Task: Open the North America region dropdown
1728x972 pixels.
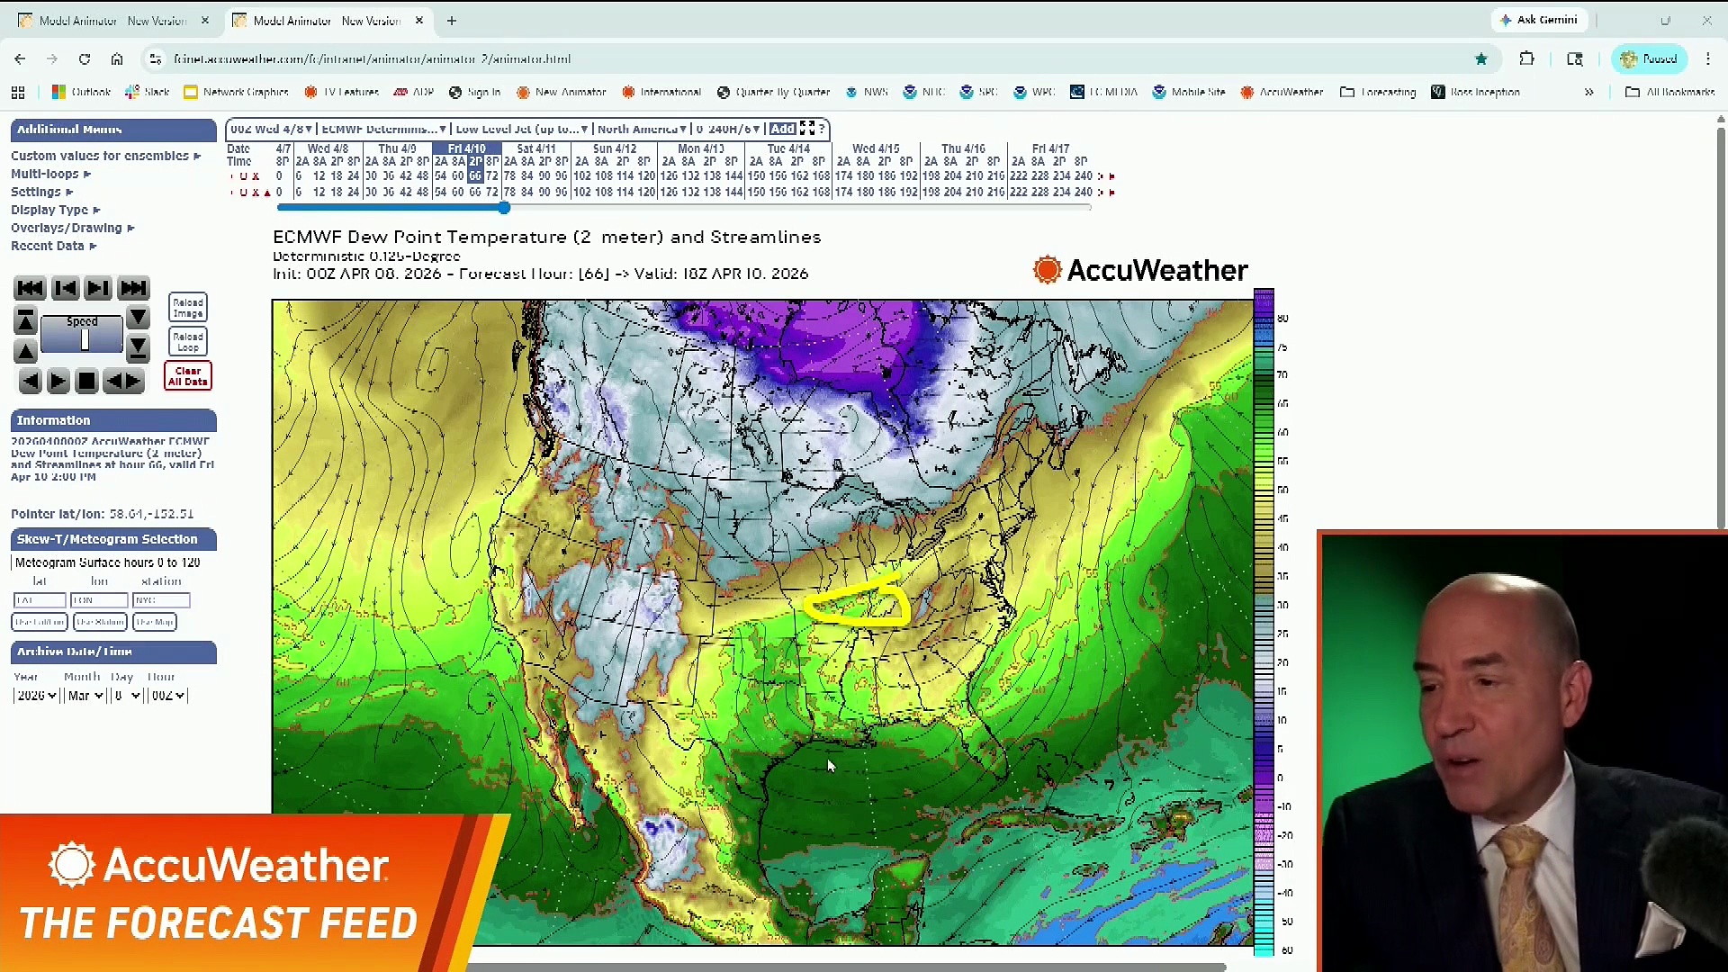Action: tap(642, 129)
